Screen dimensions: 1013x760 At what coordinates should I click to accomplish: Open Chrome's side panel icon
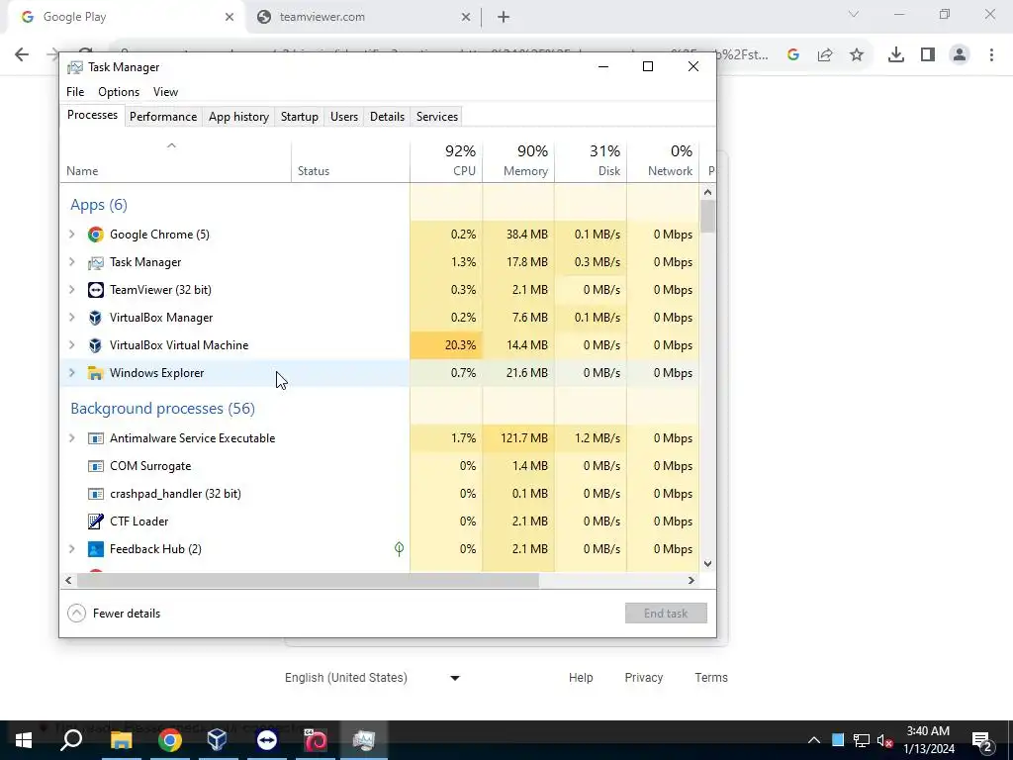tap(928, 55)
